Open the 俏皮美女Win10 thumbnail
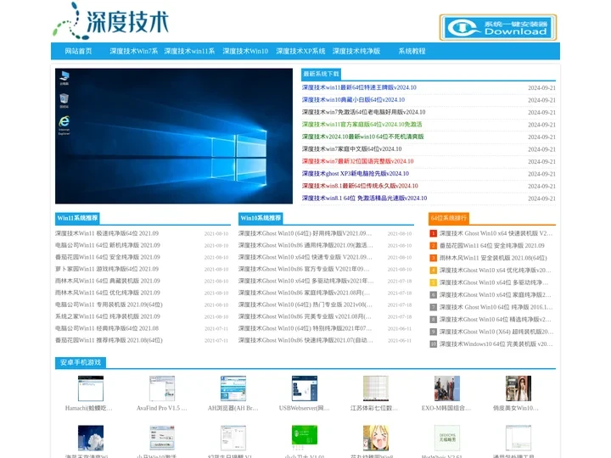This screenshot has height=458, width=611. point(519,388)
